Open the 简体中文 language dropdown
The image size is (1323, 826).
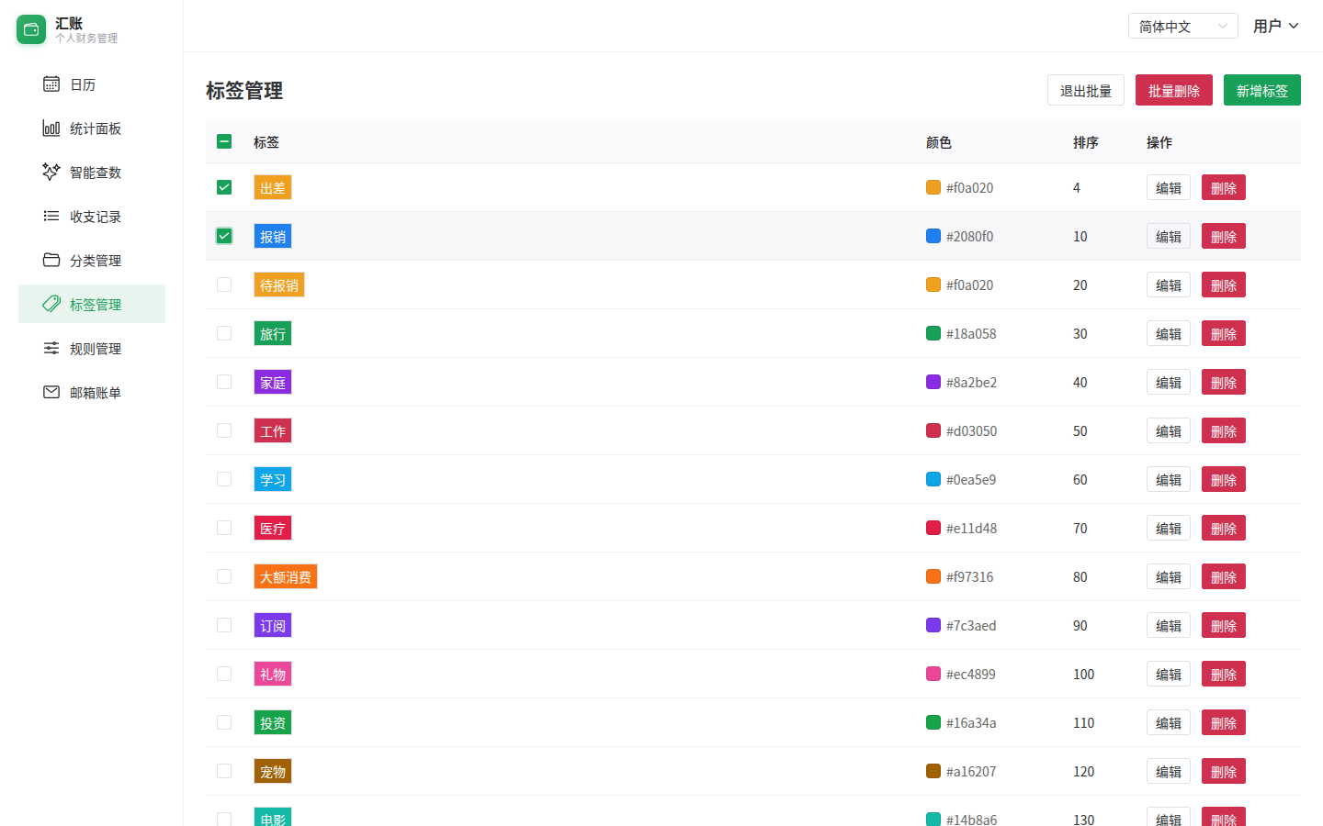tap(1183, 26)
